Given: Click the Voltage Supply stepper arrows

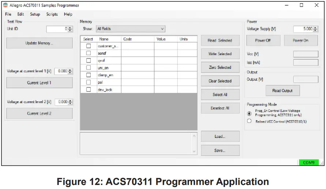Looking at the screenshot, I should (x=316, y=29).
